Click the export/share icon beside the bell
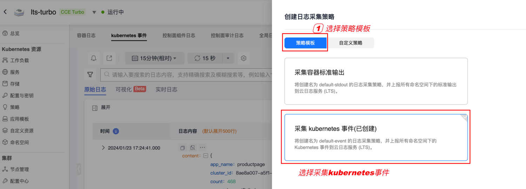Viewport: 526px width, 189px height. (109, 58)
